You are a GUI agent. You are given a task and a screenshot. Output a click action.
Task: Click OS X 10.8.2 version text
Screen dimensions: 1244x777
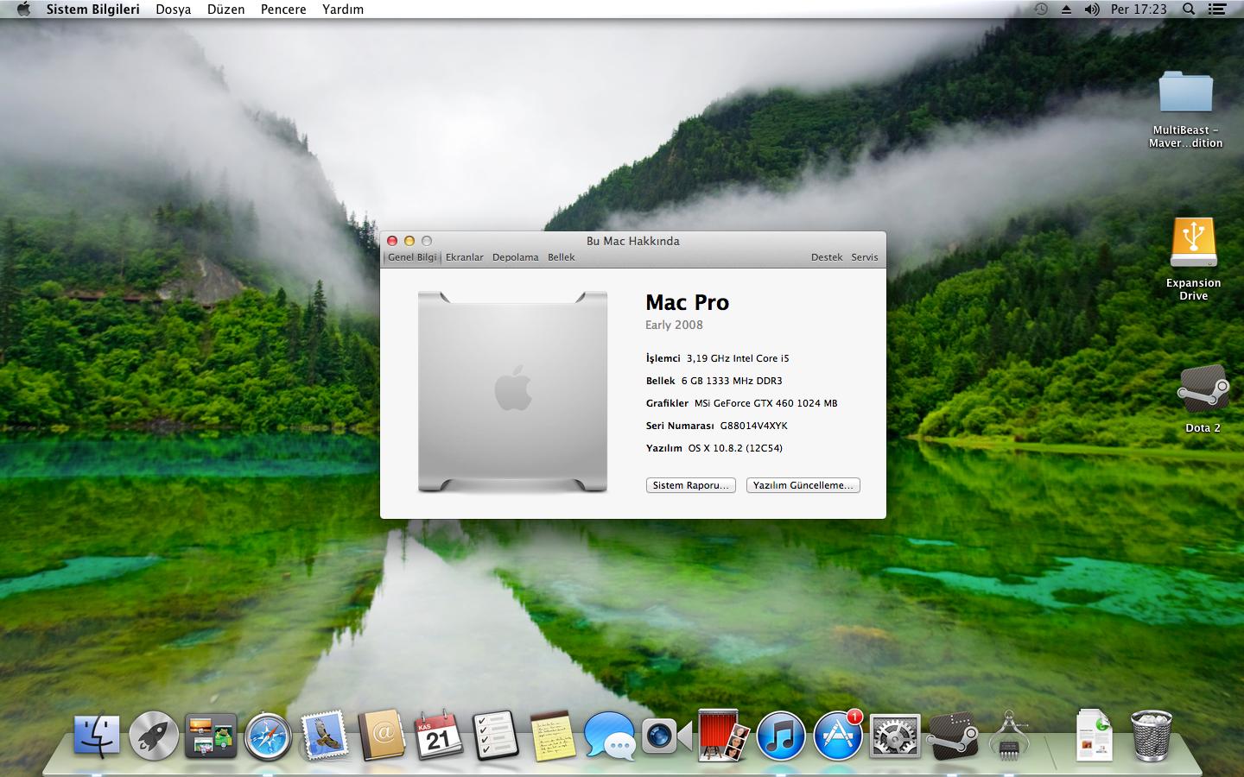(x=735, y=448)
